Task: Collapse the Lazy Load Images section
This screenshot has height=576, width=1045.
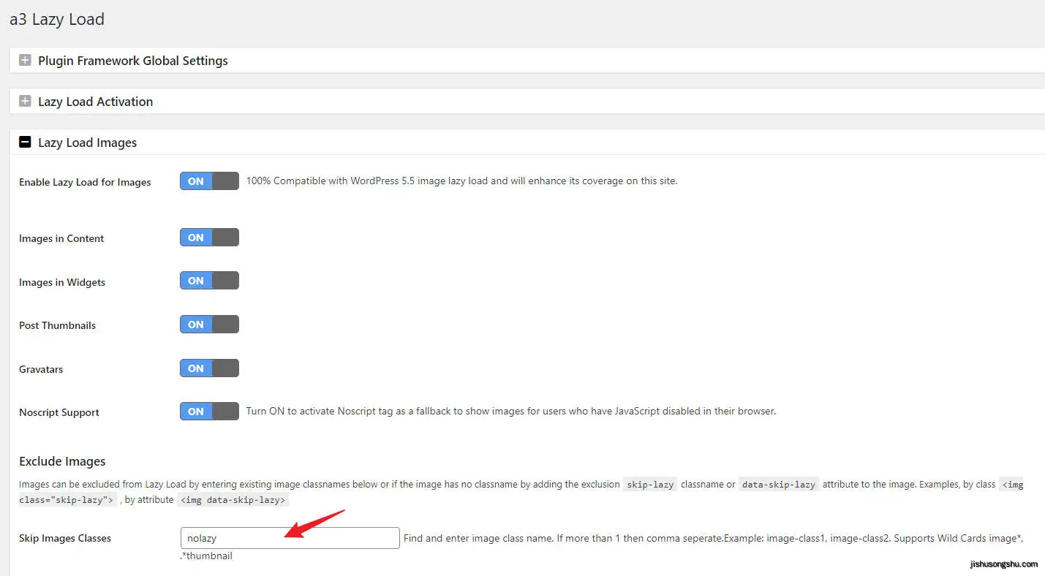Action: (25, 143)
